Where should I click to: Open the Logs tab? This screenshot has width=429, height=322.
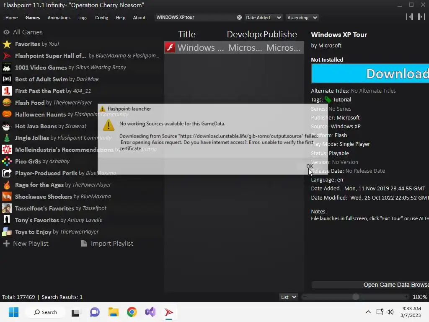click(83, 18)
